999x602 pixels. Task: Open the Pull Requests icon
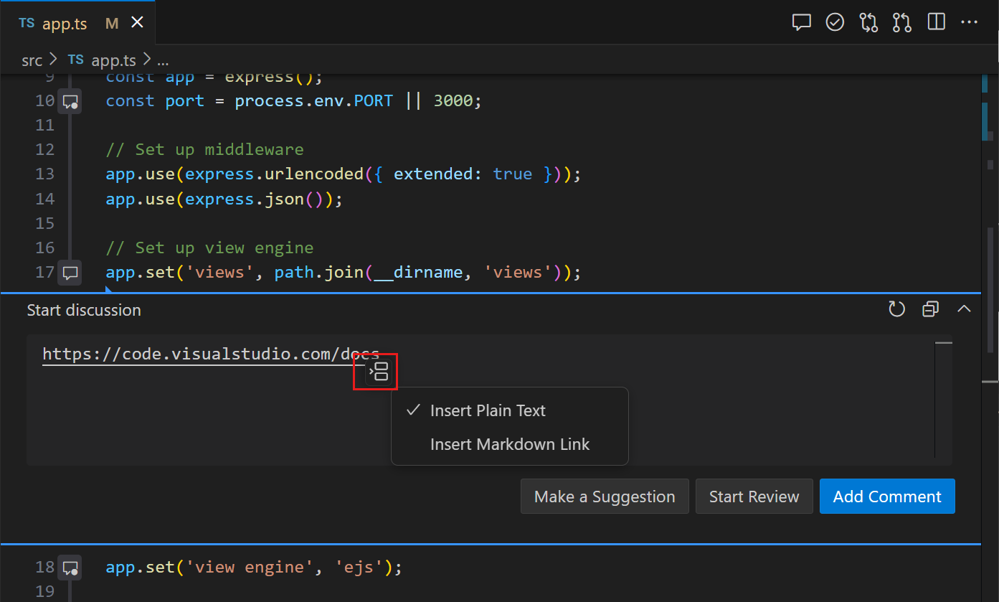[901, 22]
